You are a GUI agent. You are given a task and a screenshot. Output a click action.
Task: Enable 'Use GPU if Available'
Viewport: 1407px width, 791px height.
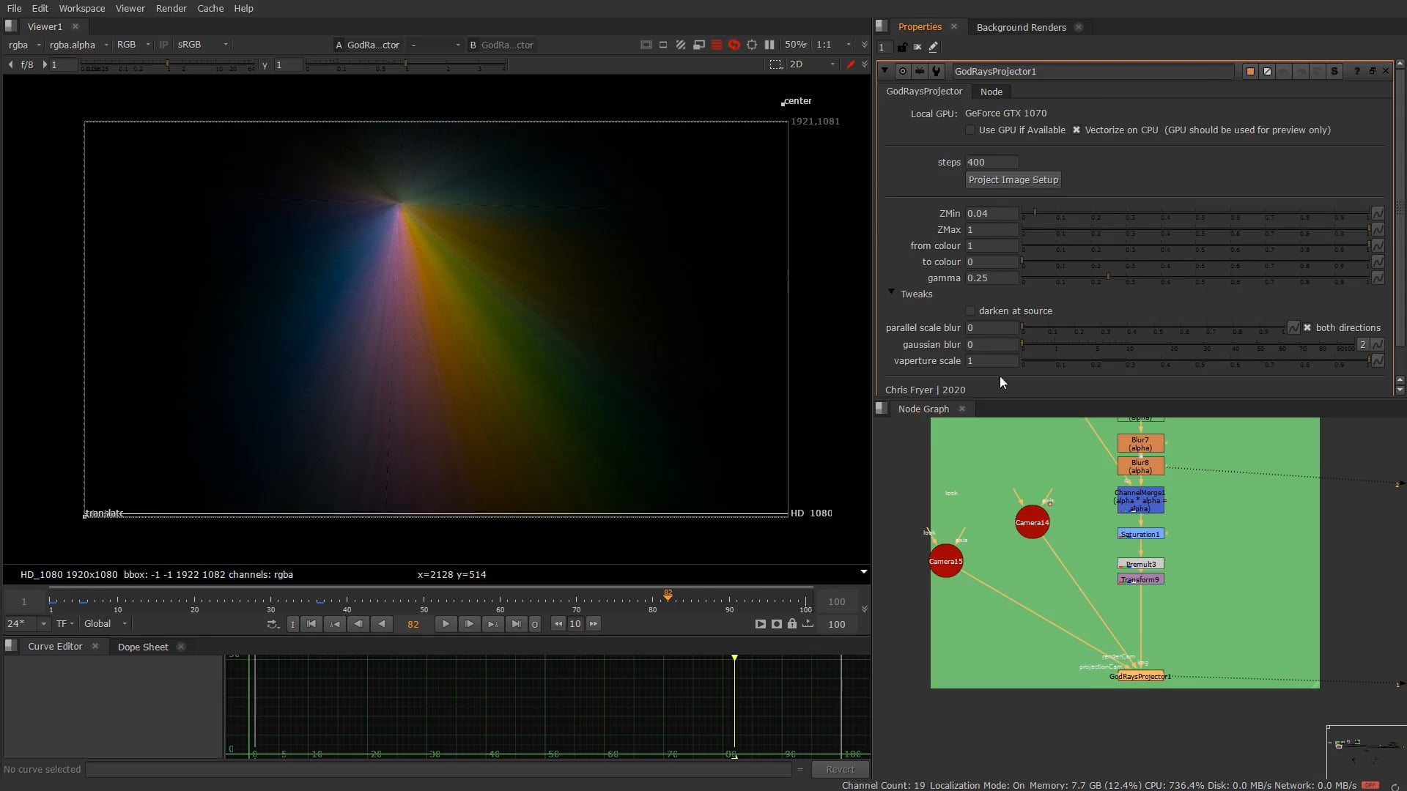click(x=970, y=130)
